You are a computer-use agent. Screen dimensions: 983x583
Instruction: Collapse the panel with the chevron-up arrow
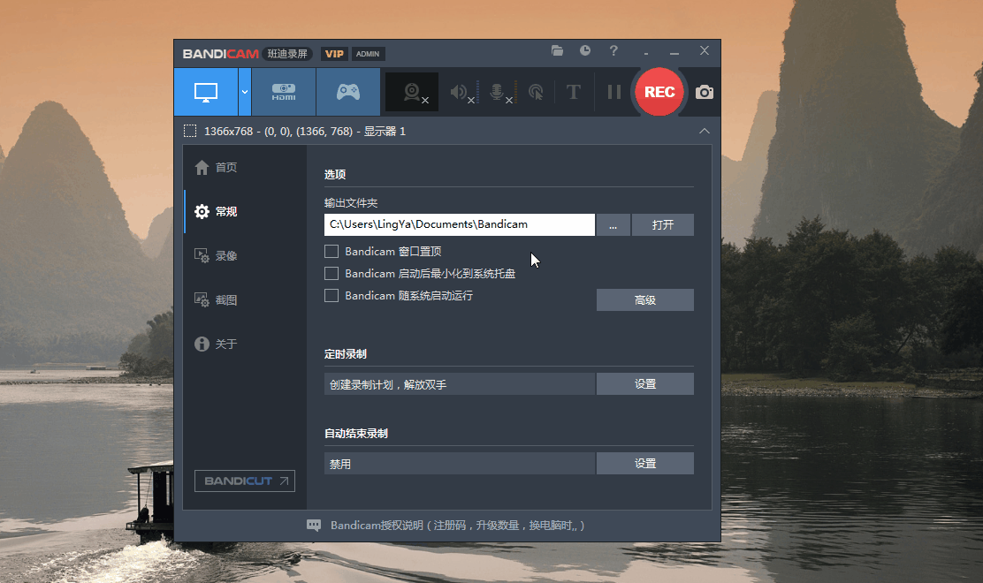click(705, 131)
